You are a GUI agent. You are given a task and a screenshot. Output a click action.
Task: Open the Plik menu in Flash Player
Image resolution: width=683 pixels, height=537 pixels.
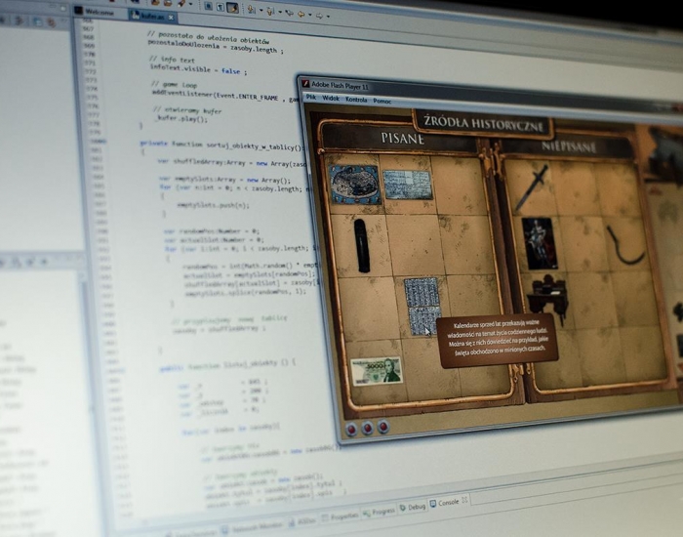pyautogui.click(x=311, y=99)
